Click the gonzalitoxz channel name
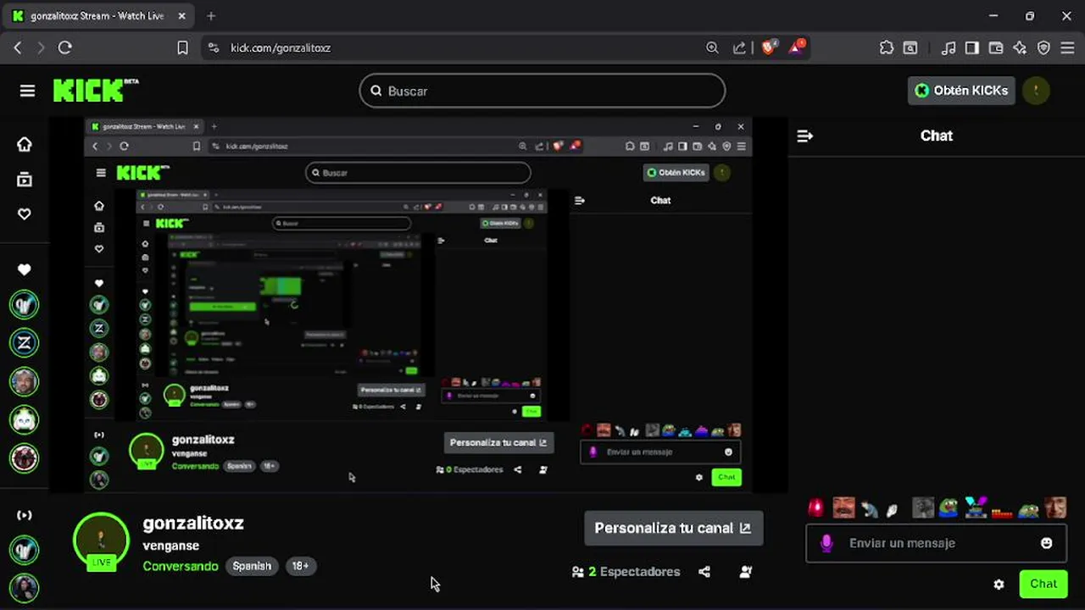The height and width of the screenshot is (610, 1085). pyautogui.click(x=193, y=523)
